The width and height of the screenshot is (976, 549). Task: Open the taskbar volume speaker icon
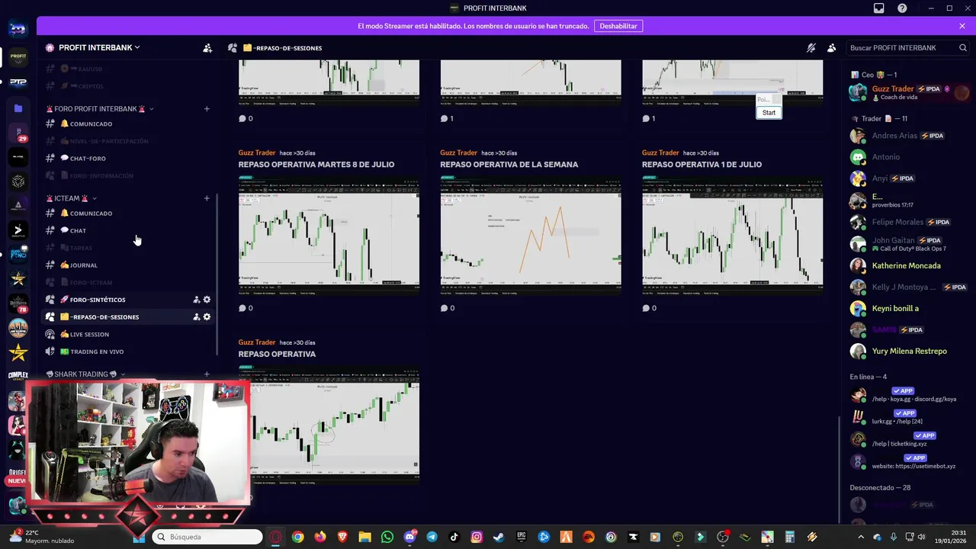tap(921, 537)
